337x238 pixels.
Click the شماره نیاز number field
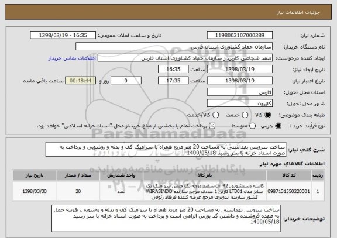point(240,35)
